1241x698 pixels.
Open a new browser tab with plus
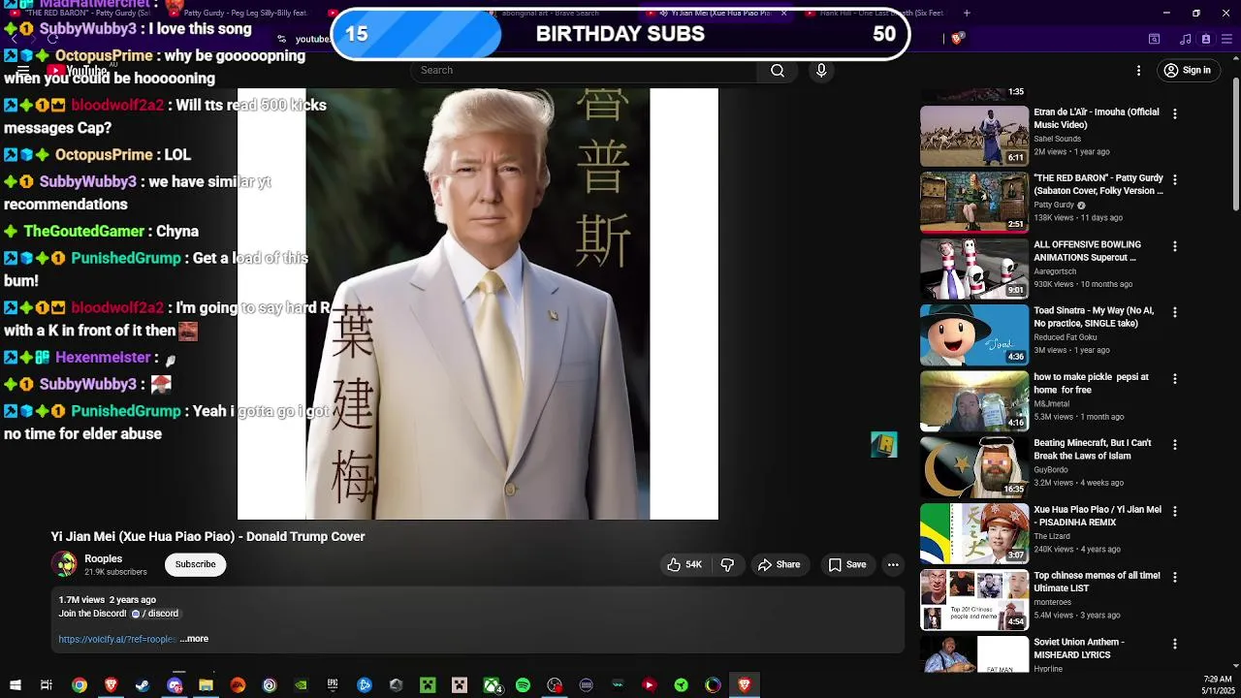[967, 13]
